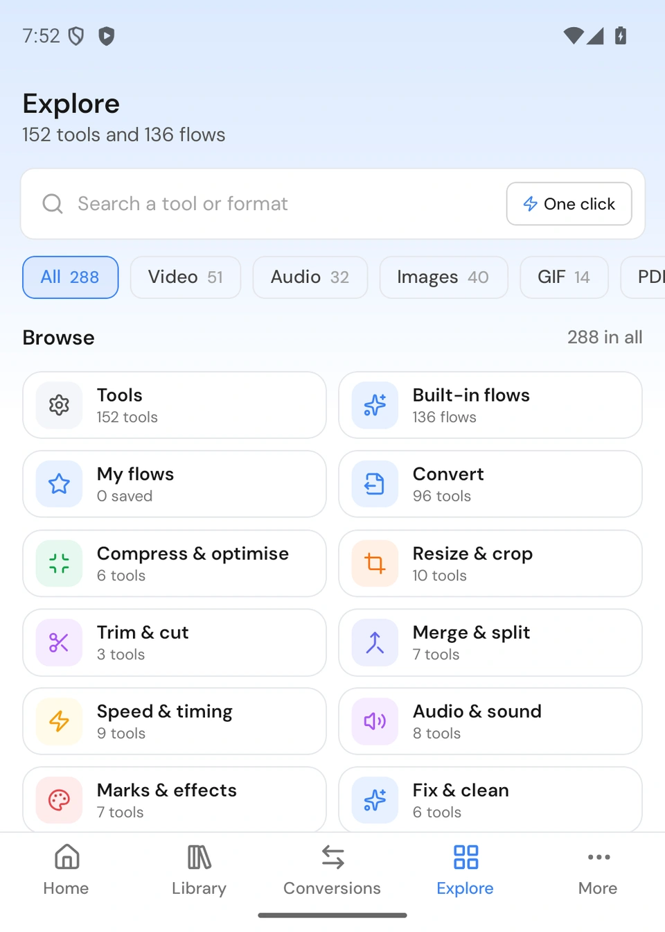This screenshot has width=665, height=932.
Task: Filter by Video 51
Action: click(186, 277)
